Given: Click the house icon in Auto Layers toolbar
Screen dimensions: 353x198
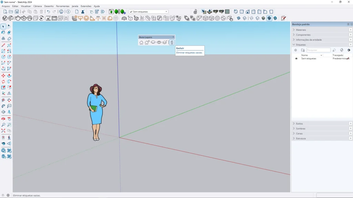Looking at the screenshot, I should click(141, 43).
